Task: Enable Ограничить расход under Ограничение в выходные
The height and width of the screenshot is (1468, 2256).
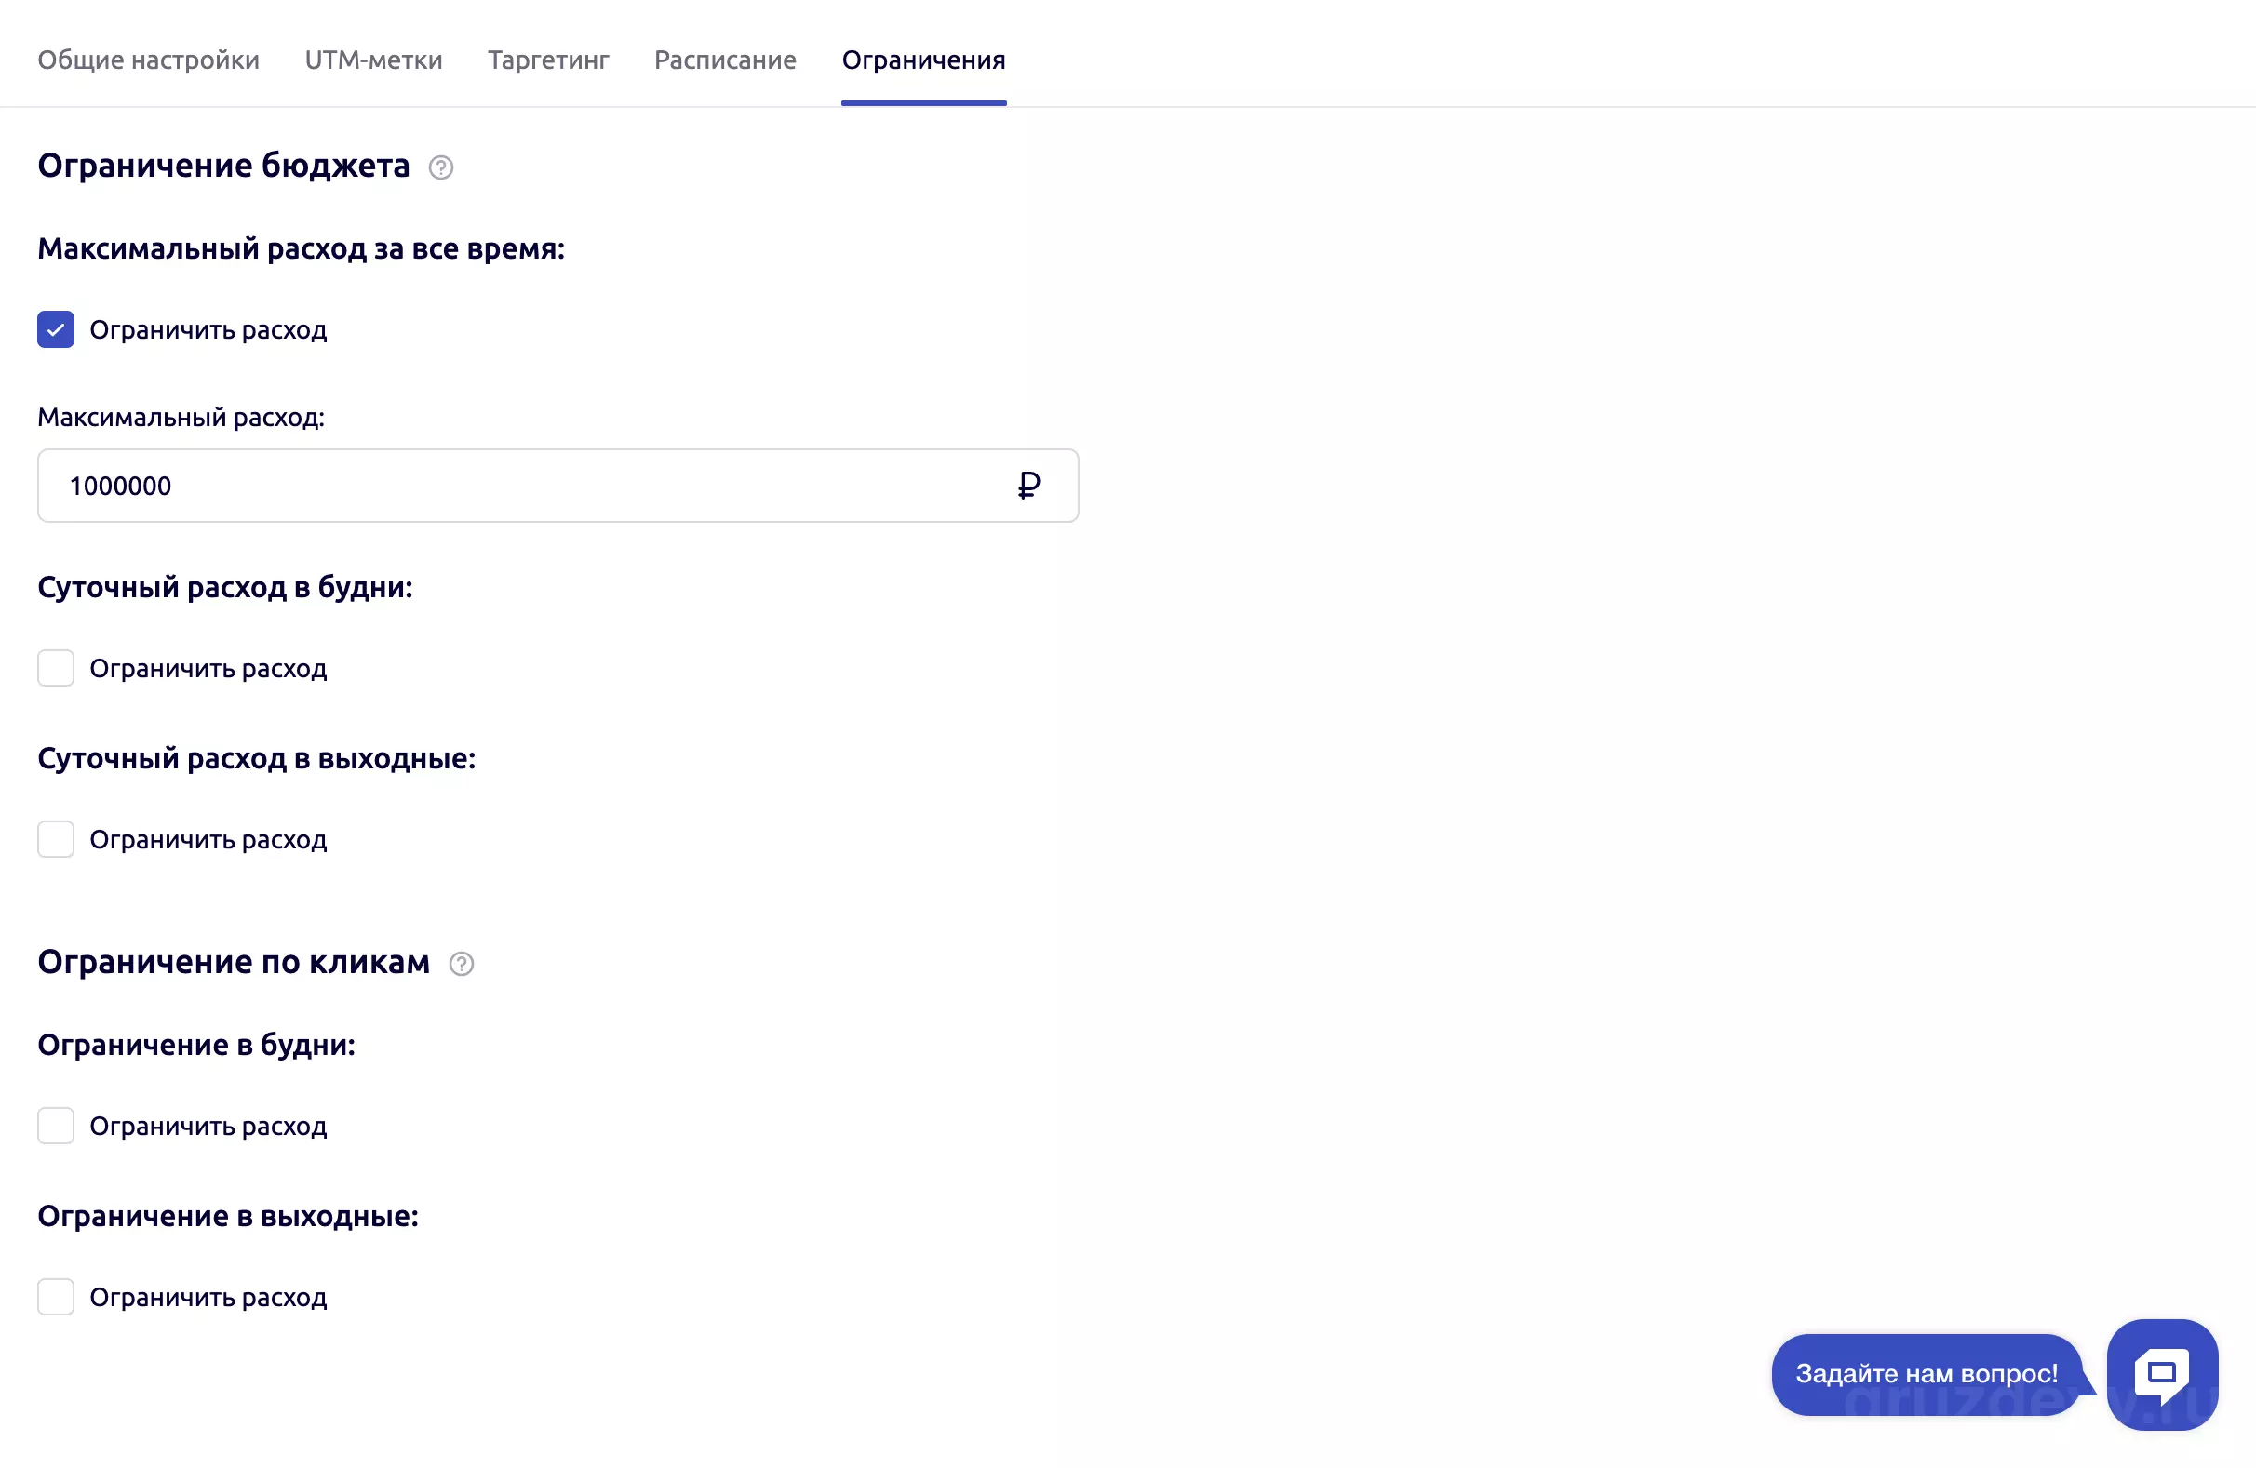Action: [x=56, y=1298]
